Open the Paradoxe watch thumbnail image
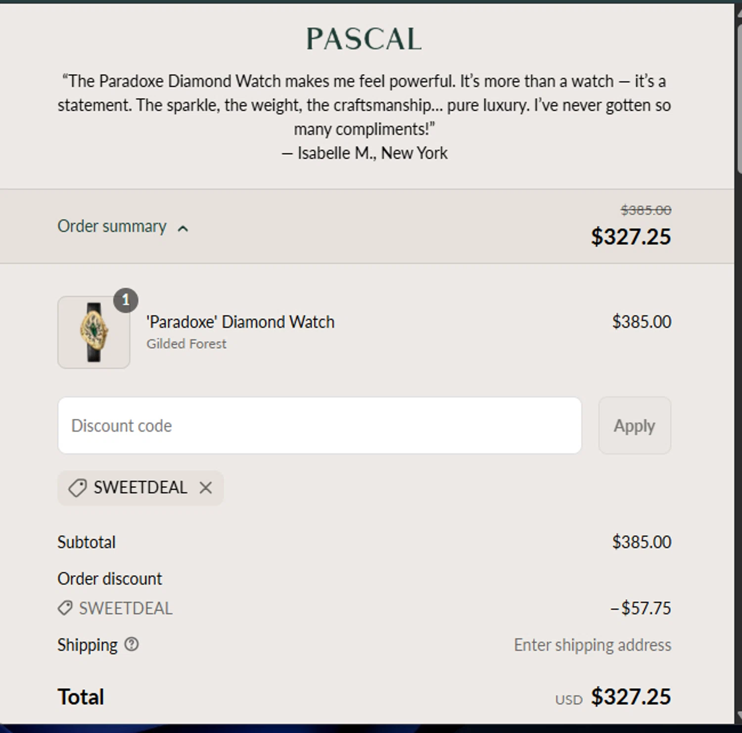This screenshot has height=733, width=742. coord(94,332)
